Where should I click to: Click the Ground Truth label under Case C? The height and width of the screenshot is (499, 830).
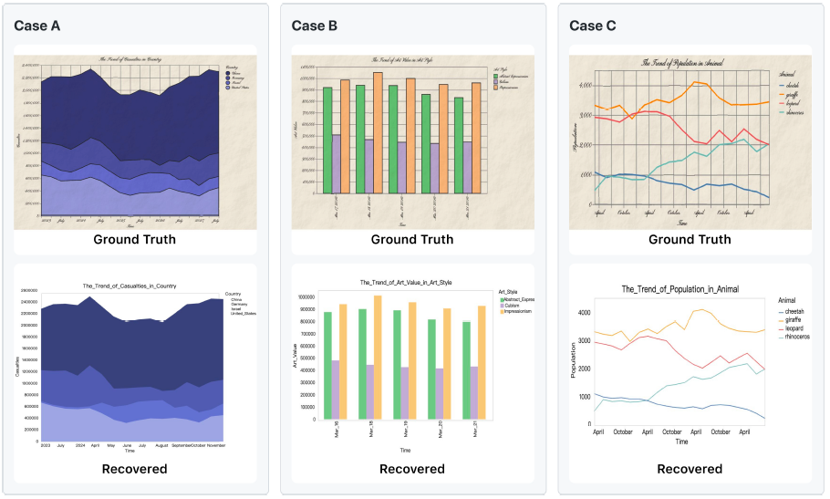[690, 239]
